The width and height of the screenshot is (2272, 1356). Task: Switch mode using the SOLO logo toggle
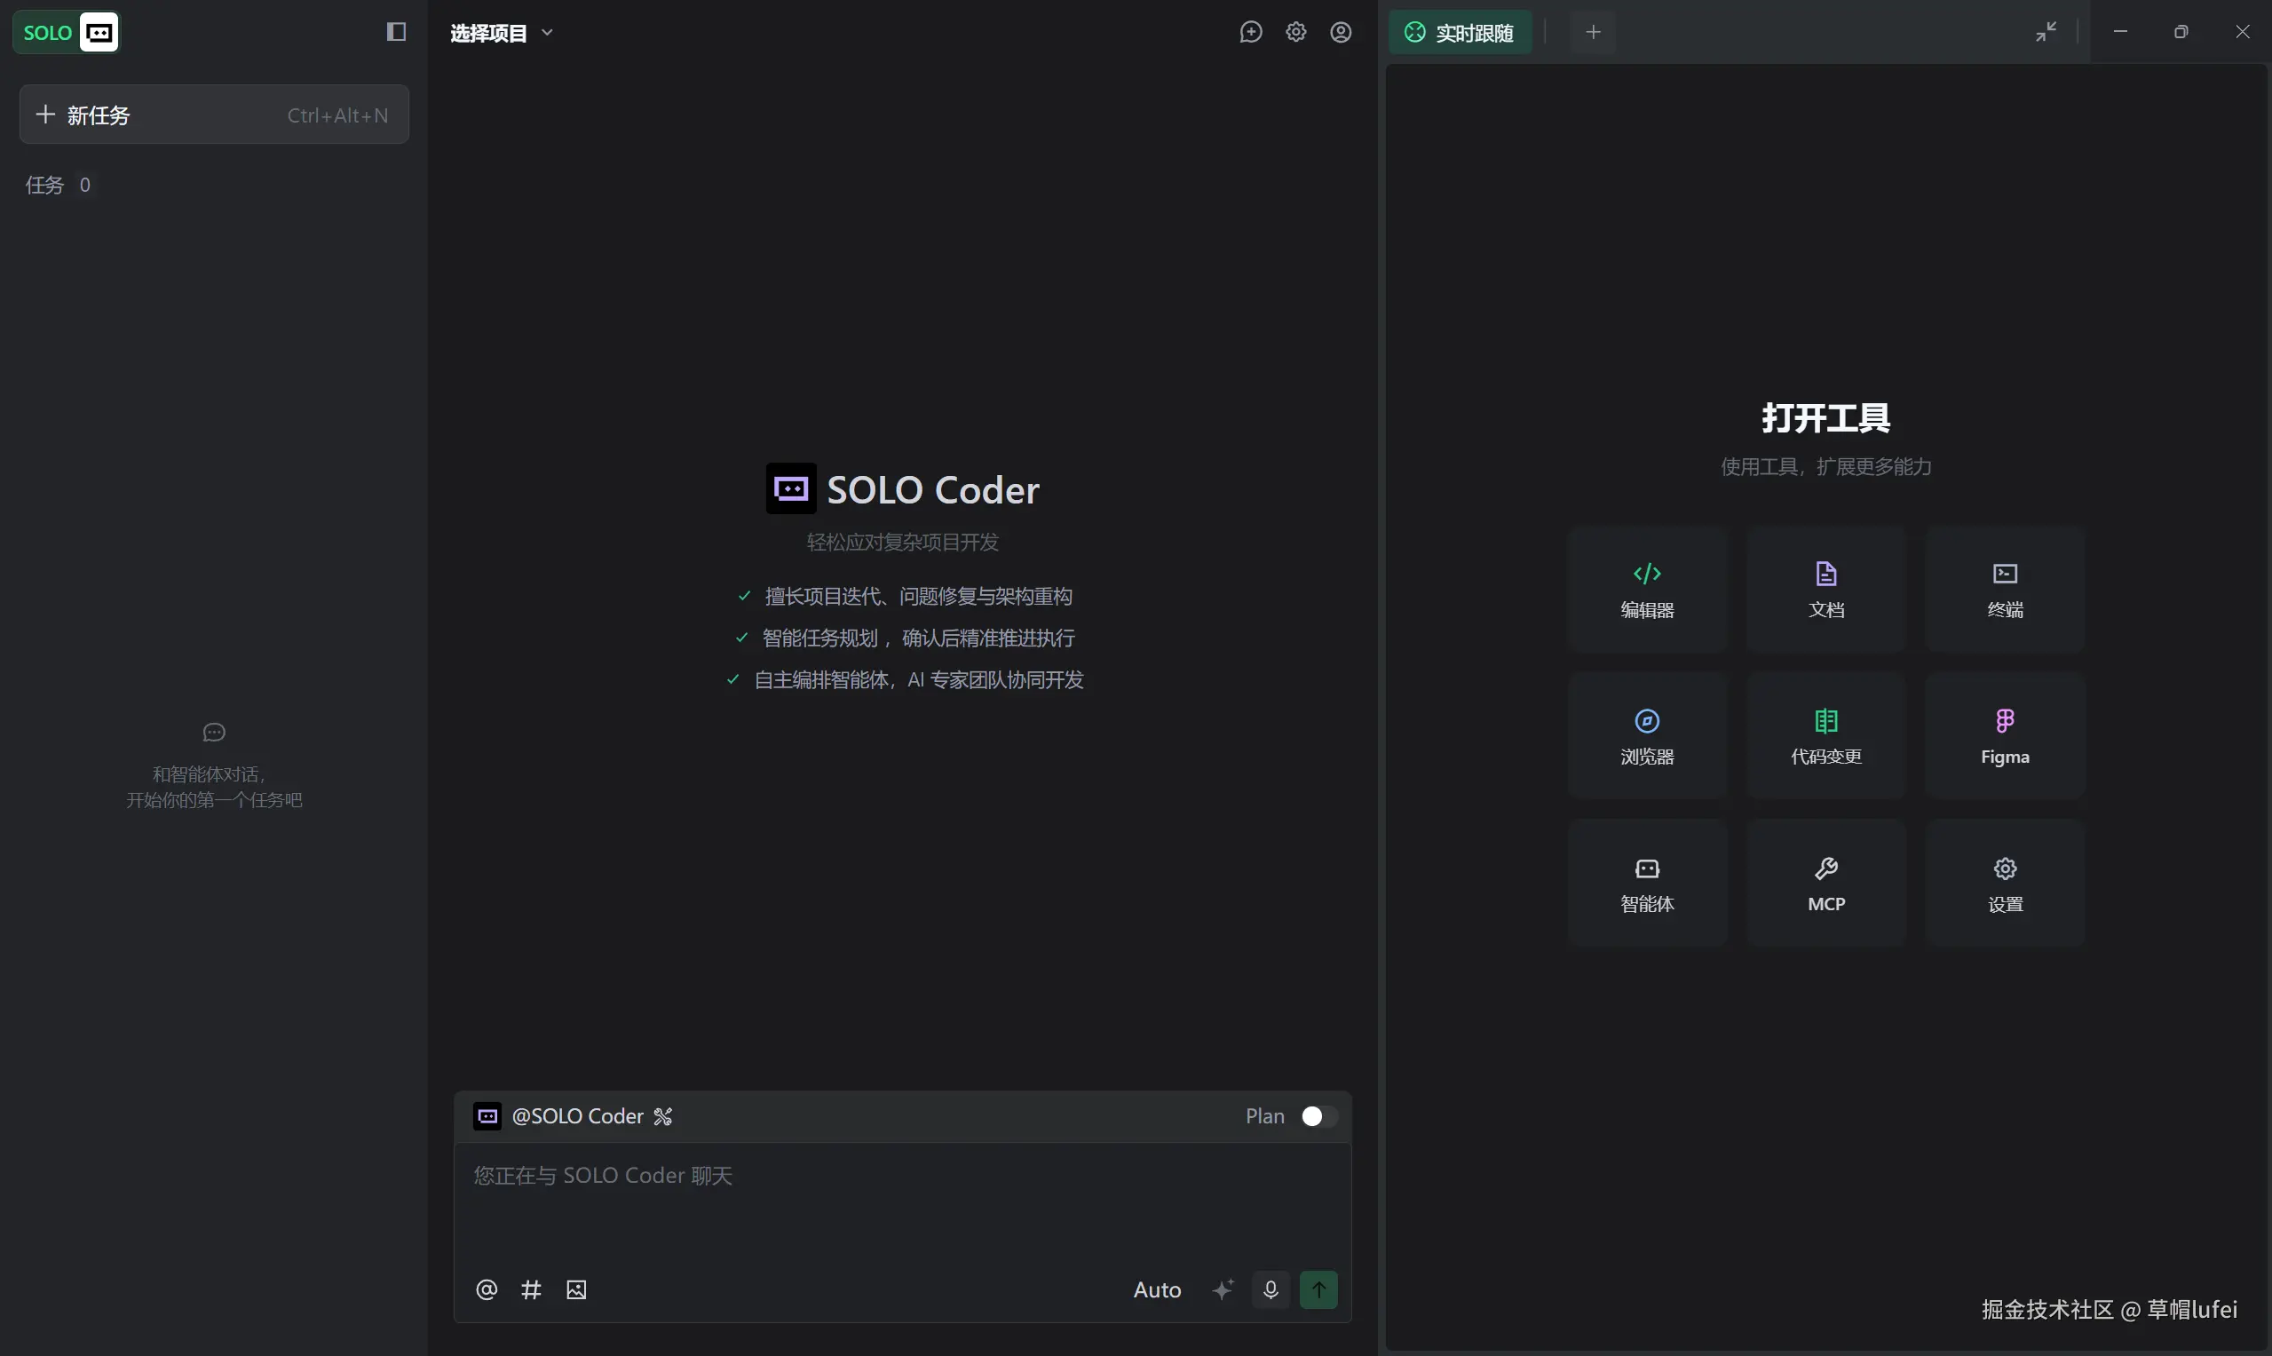[67, 33]
